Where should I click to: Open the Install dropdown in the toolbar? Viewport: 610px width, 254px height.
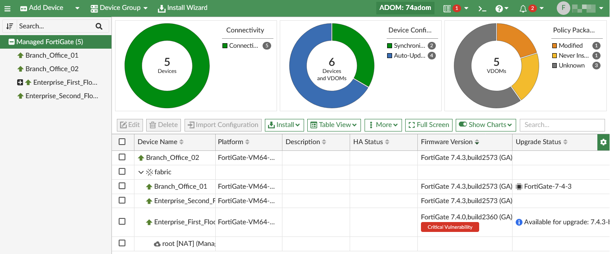pyautogui.click(x=284, y=125)
